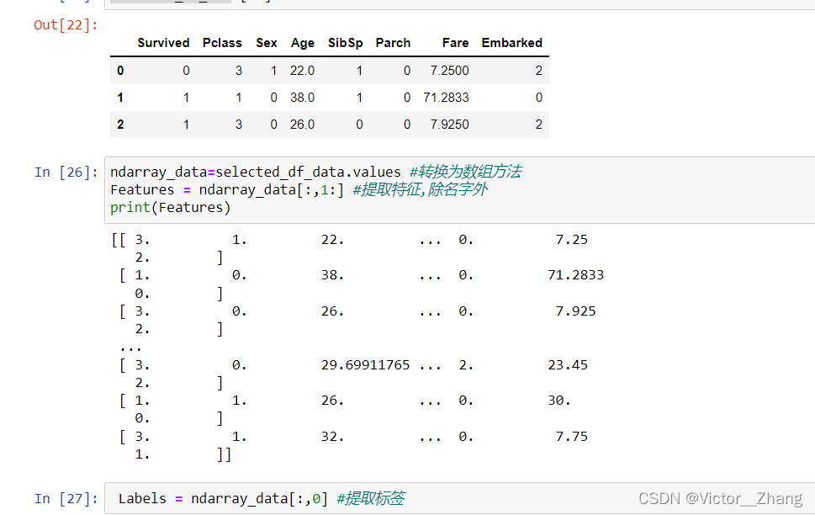Select the Fare value 71.2833 in table

tap(446, 98)
